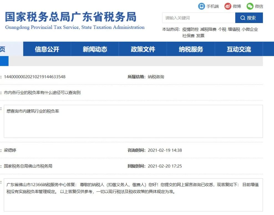This screenshot has height=215, width=274.
Task: Select the hot keyword 疫情防控
Action: pyautogui.click(x=190, y=29)
